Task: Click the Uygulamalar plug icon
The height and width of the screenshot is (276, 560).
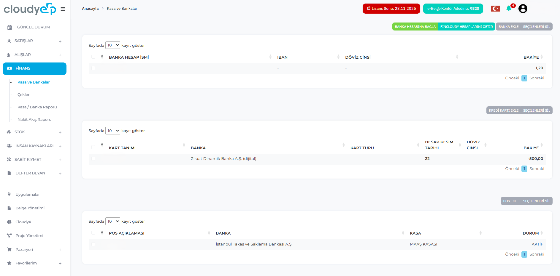Action: click(x=9, y=195)
